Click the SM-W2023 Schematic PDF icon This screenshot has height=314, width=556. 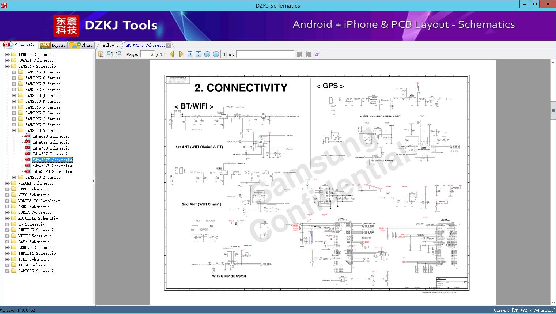point(27,171)
